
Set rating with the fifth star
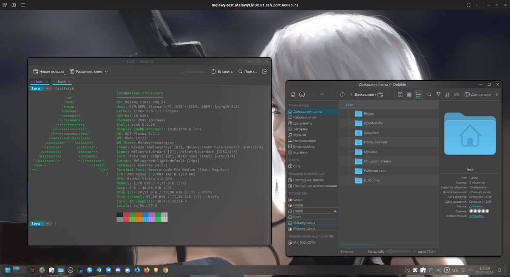click(x=487, y=211)
